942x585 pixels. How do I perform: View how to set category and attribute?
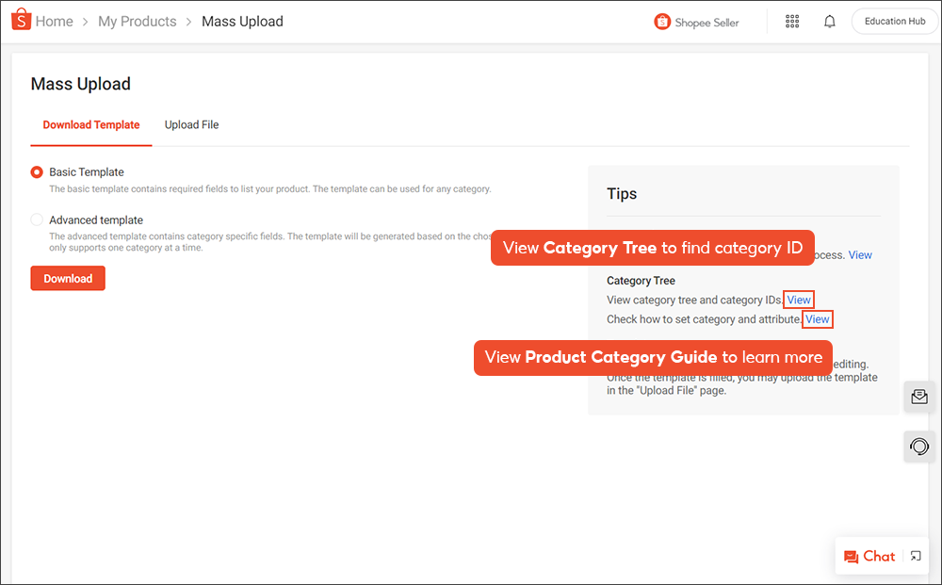click(x=817, y=318)
